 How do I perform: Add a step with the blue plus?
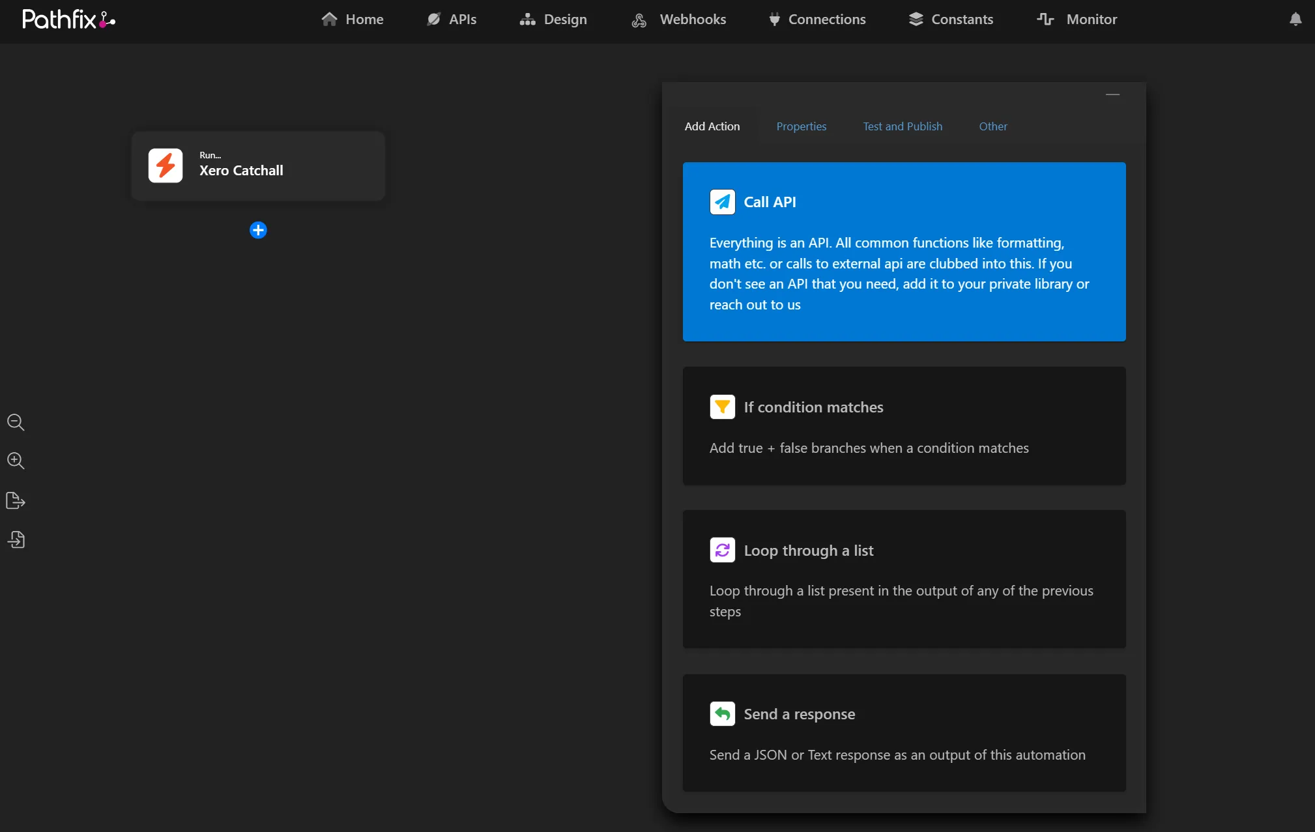(258, 230)
